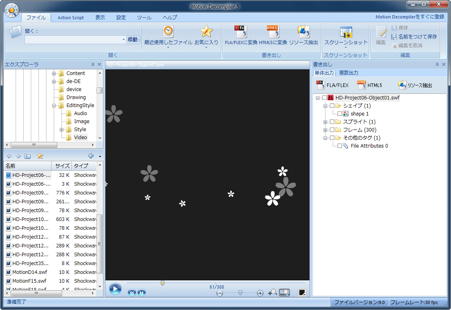Screen dimensions: 451x310
Task: Open the 設定 menu tab
Action: pos(121,18)
